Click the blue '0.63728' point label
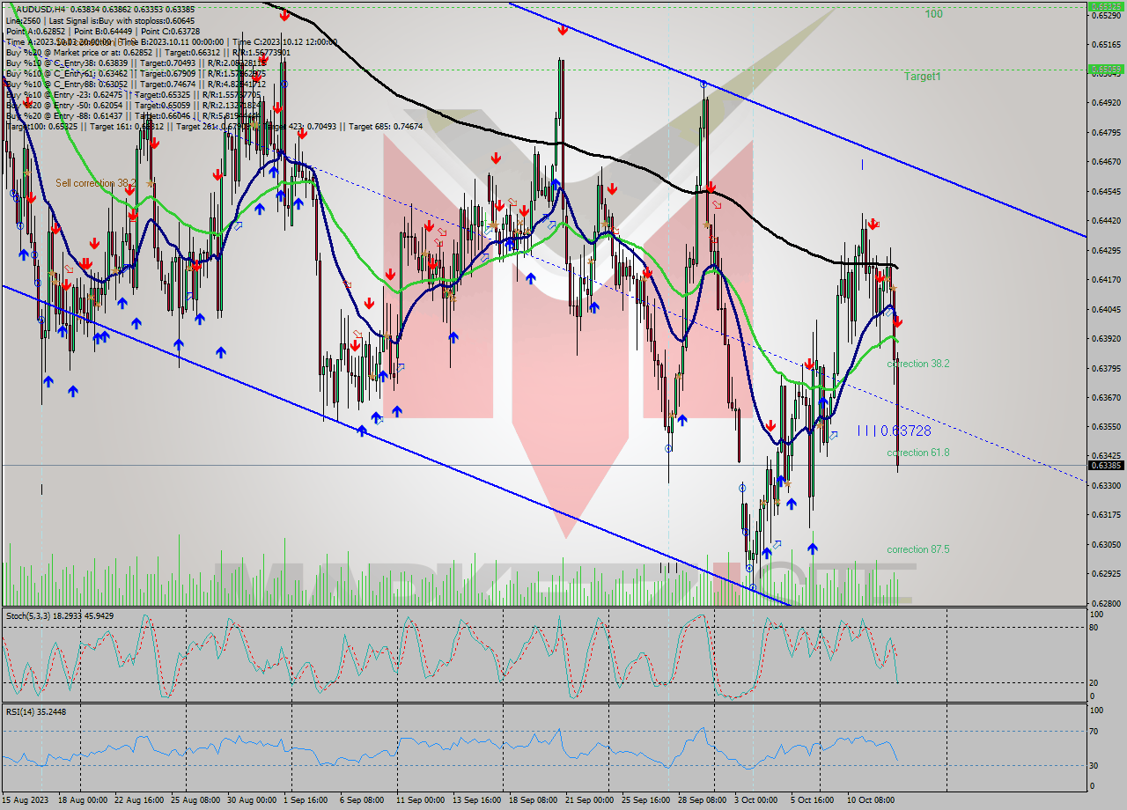Viewport: 1127px width, 810px height. click(x=905, y=431)
